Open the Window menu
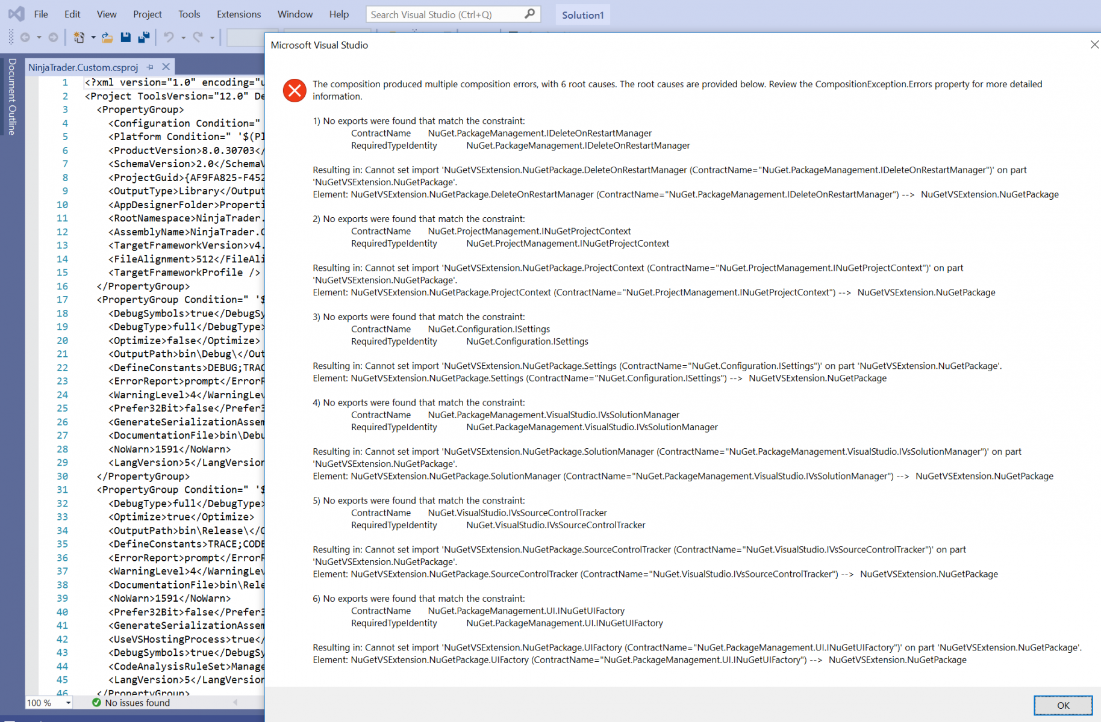Image resolution: width=1101 pixels, height=722 pixels. click(x=295, y=14)
